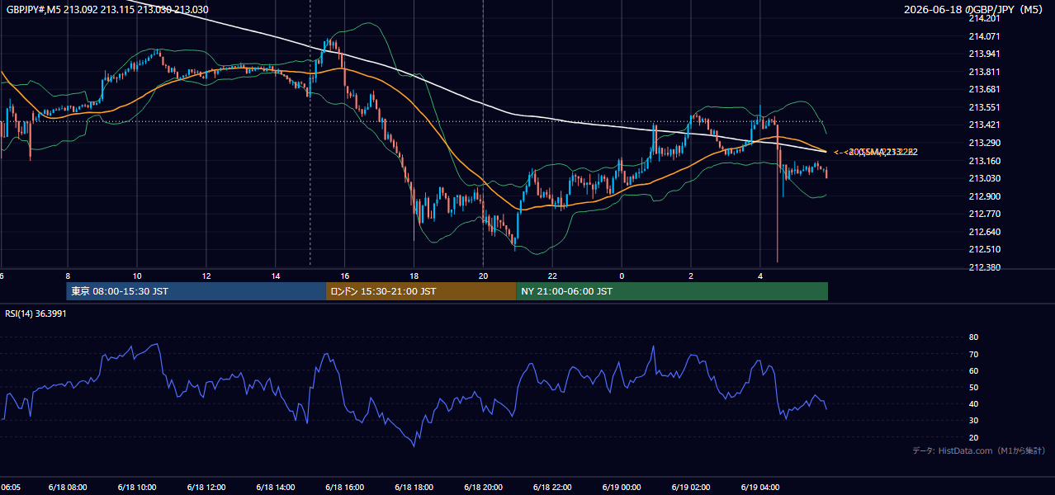Click the NY 21:00-06:00 JST session bar
Viewport: 1055px width, 495px height.
point(672,291)
